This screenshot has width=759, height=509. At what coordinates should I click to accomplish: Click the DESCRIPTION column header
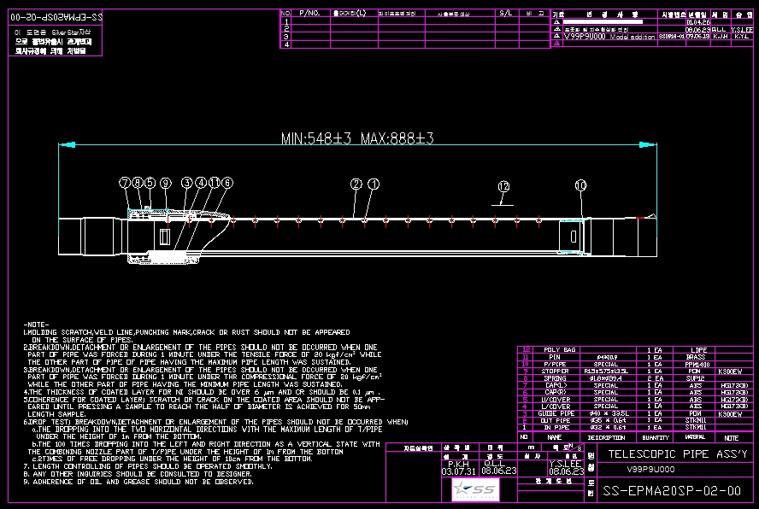click(606, 437)
